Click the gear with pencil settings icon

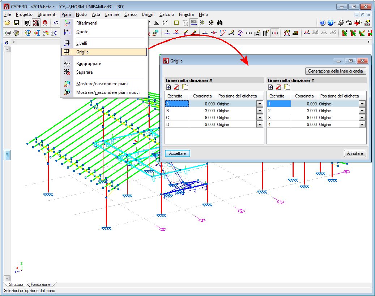(x=16, y=33)
